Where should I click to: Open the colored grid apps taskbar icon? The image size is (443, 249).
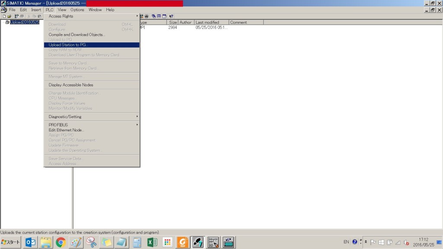[167, 242]
